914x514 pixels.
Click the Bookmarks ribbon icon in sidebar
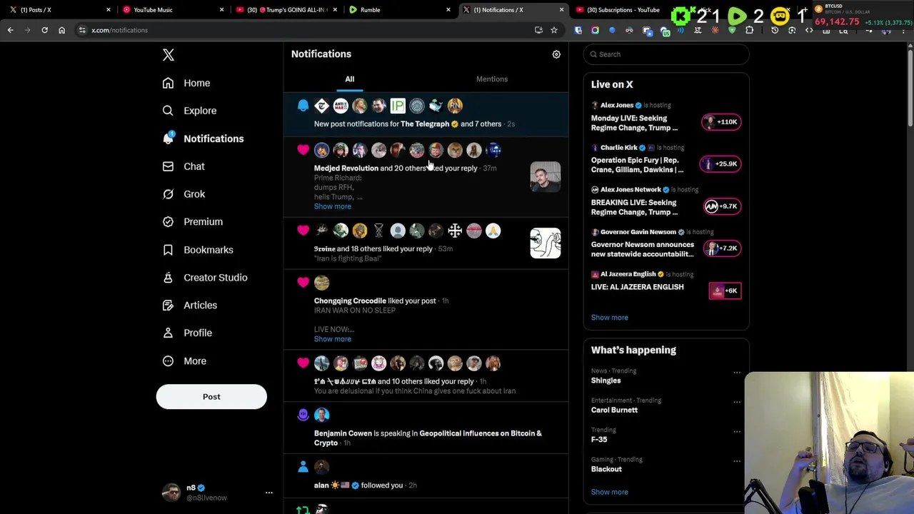(168, 250)
